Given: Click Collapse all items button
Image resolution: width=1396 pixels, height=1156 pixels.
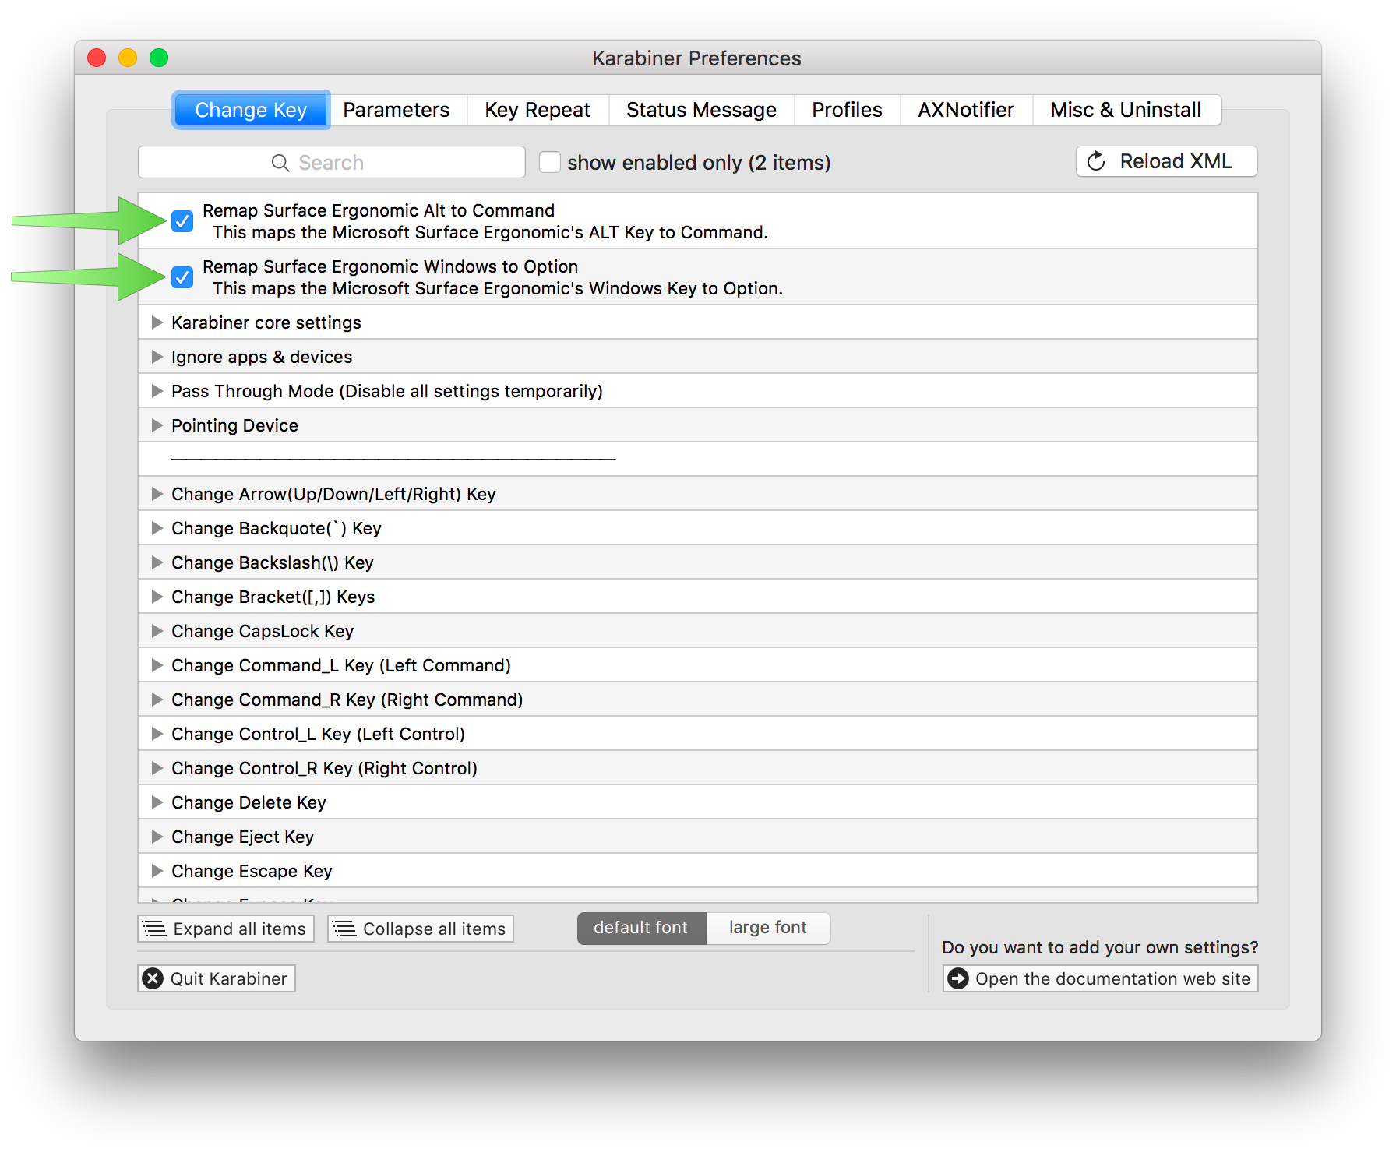Looking at the screenshot, I should tap(421, 929).
